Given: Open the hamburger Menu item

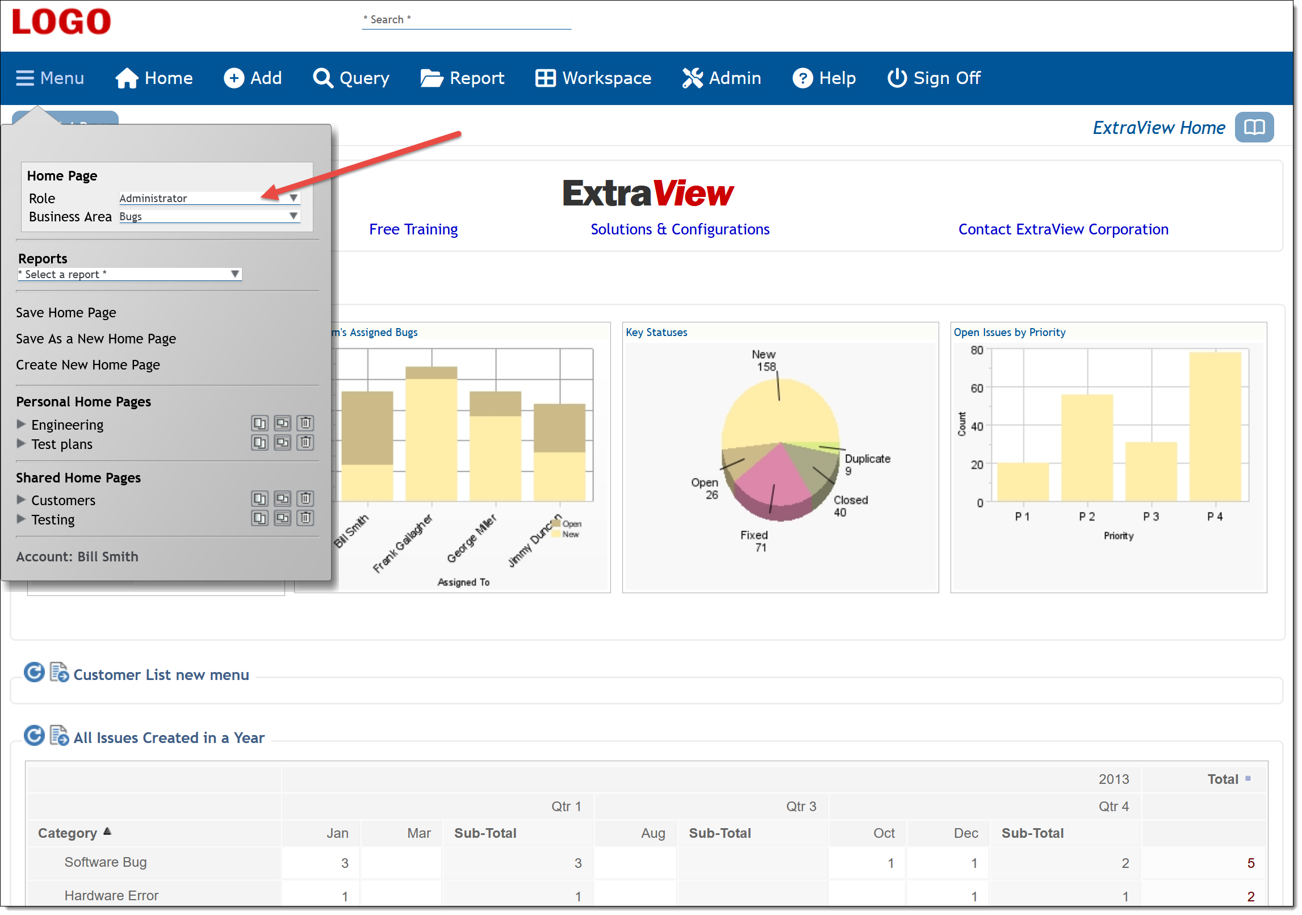Looking at the screenshot, I should click(x=50, y=78).
